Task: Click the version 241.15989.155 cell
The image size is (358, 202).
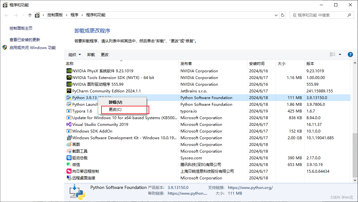Action: pyautogui.click(x=319, y=91)
